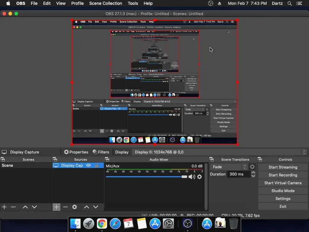This screenshot has width=309, height=232.
Task: Pop out the Audio Mixer dock icon
Action: click(x=107, y=159)
